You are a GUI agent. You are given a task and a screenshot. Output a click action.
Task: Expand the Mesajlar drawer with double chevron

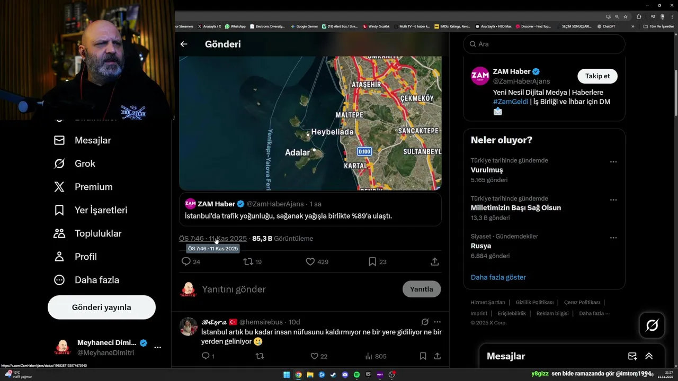coord(649,356)
